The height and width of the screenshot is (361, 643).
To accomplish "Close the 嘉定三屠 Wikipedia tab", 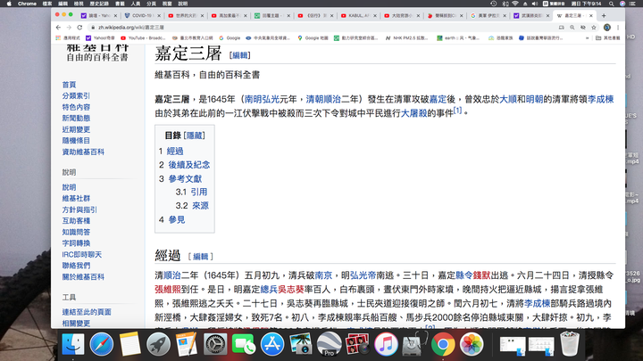I will (591, 15).
